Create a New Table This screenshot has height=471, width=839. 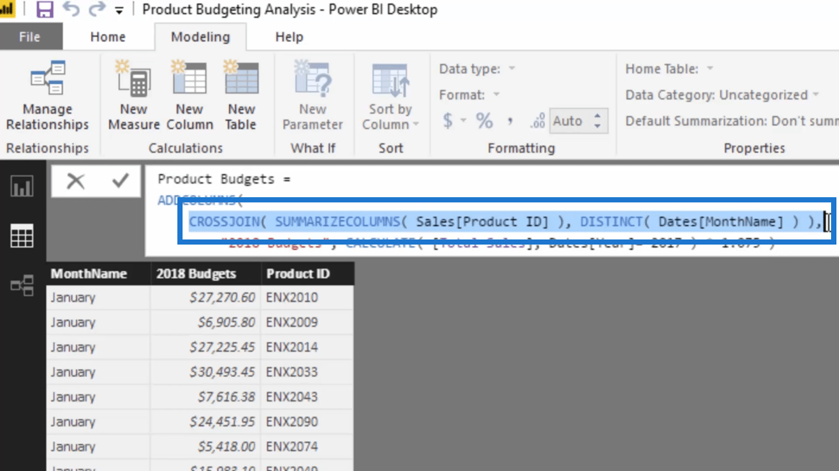(x=241, y=95)
